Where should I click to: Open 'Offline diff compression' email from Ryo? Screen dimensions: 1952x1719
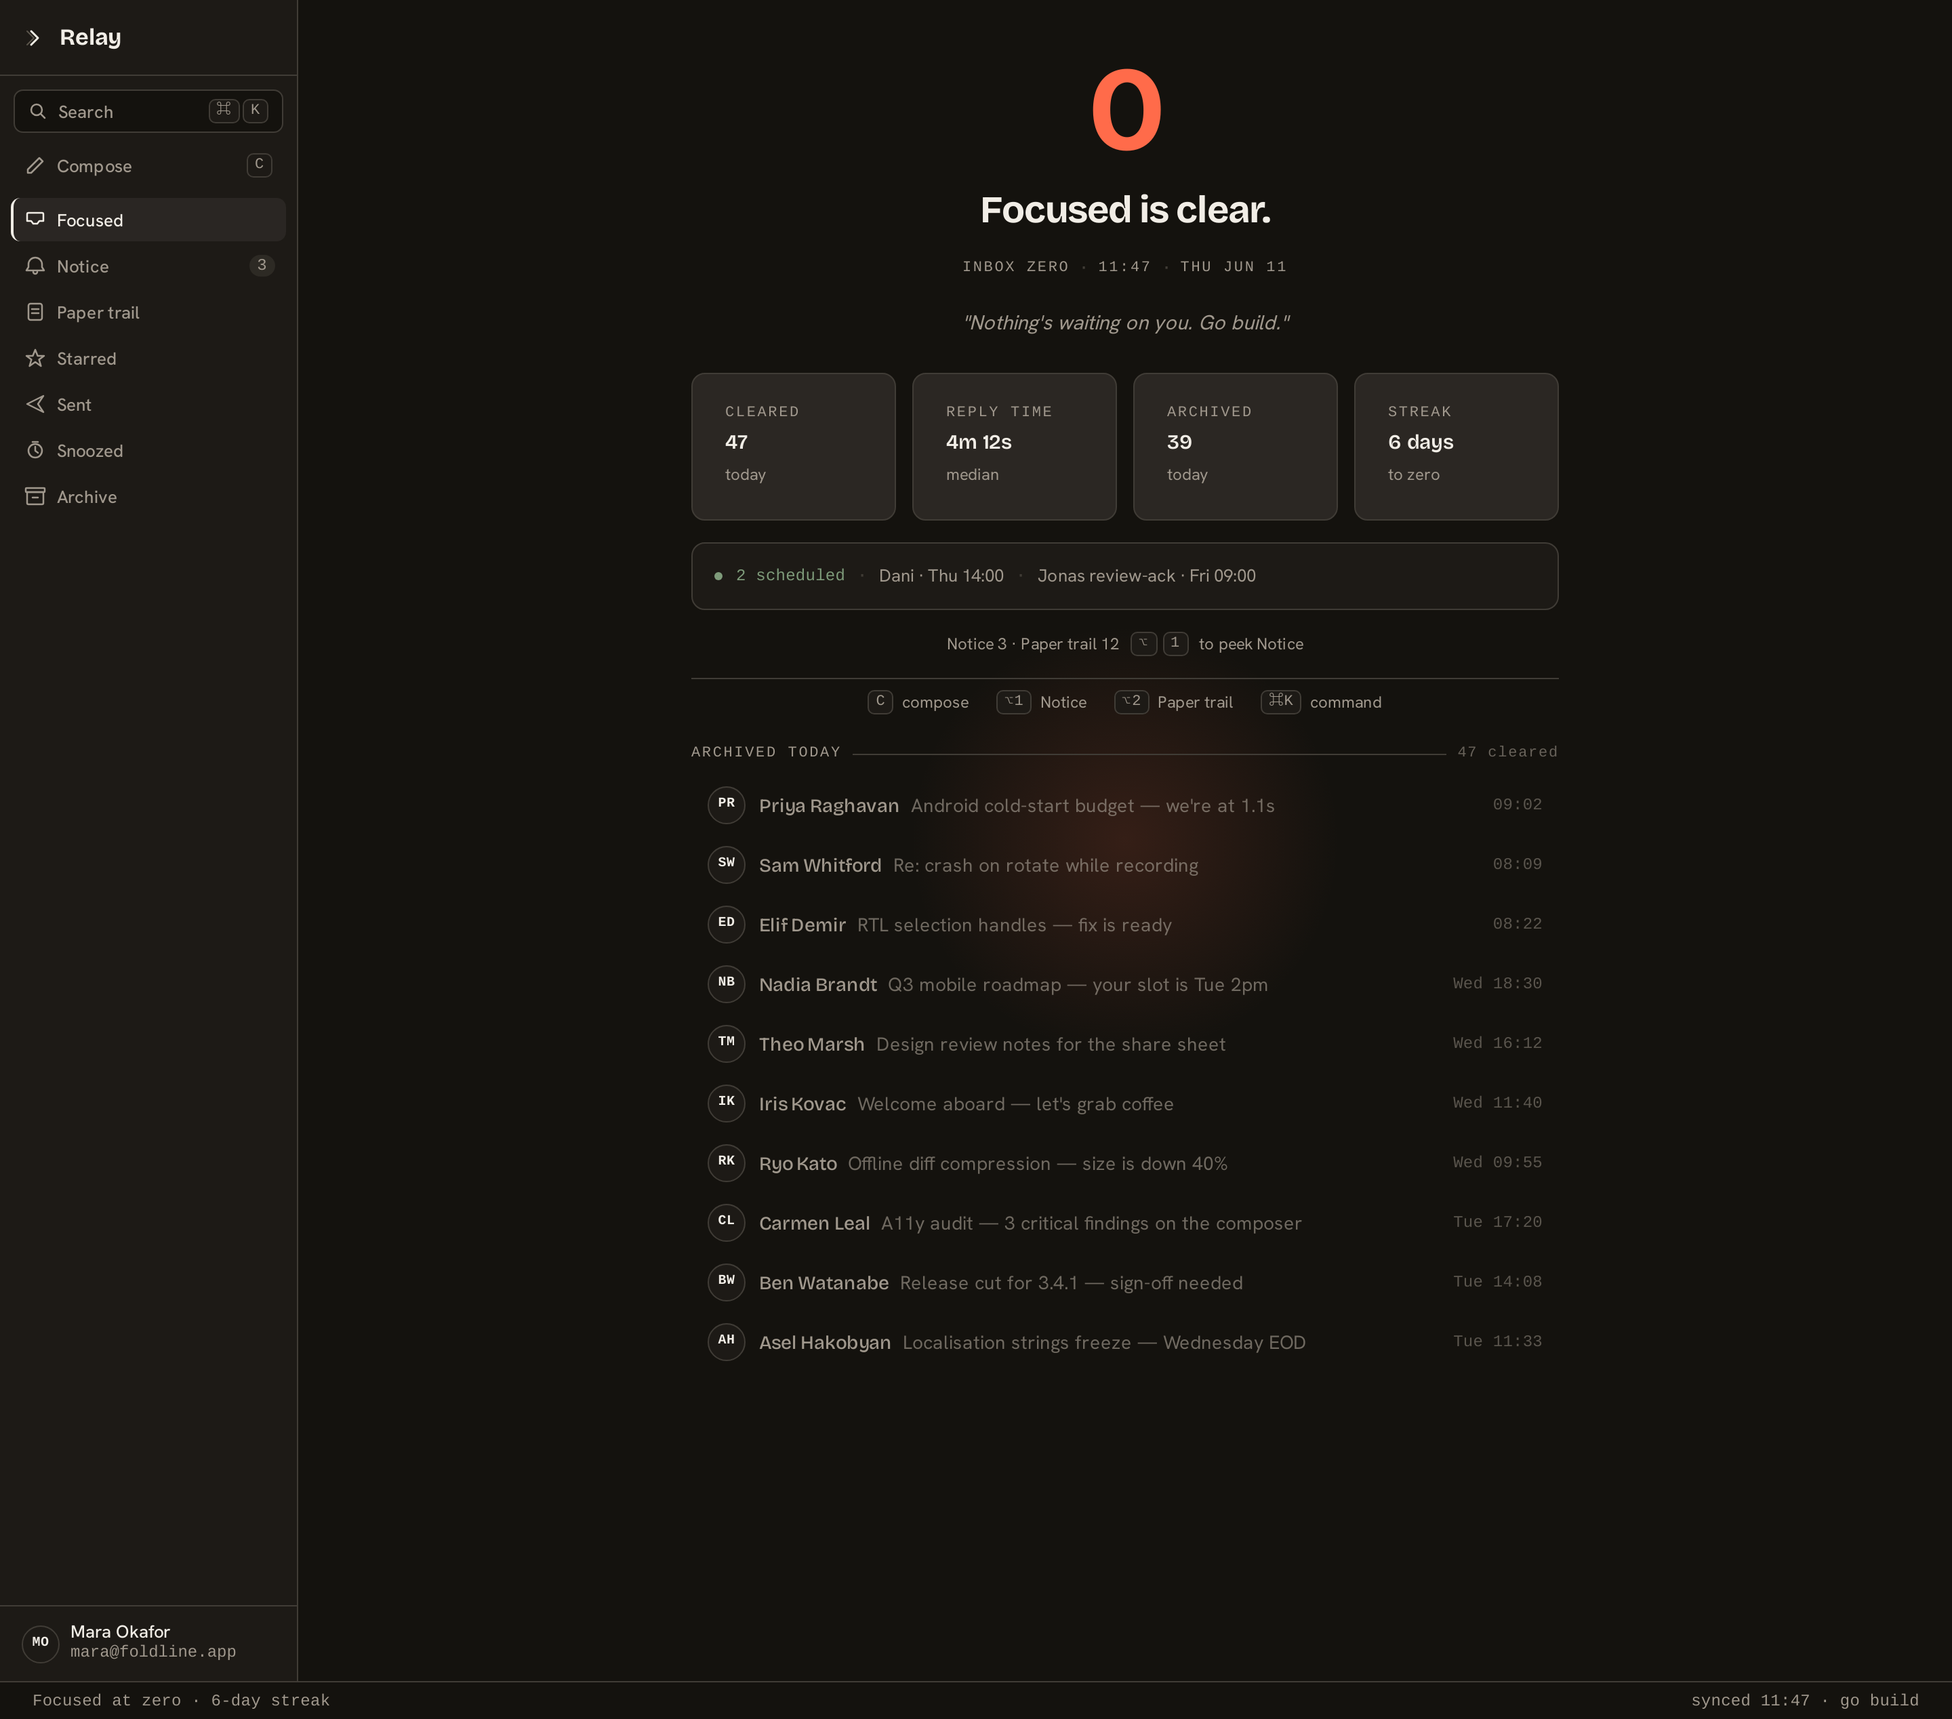[x=1037, y=1164]
